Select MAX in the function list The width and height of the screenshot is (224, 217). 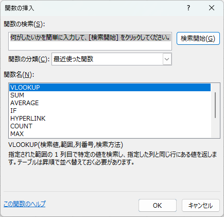coord(110,133)
